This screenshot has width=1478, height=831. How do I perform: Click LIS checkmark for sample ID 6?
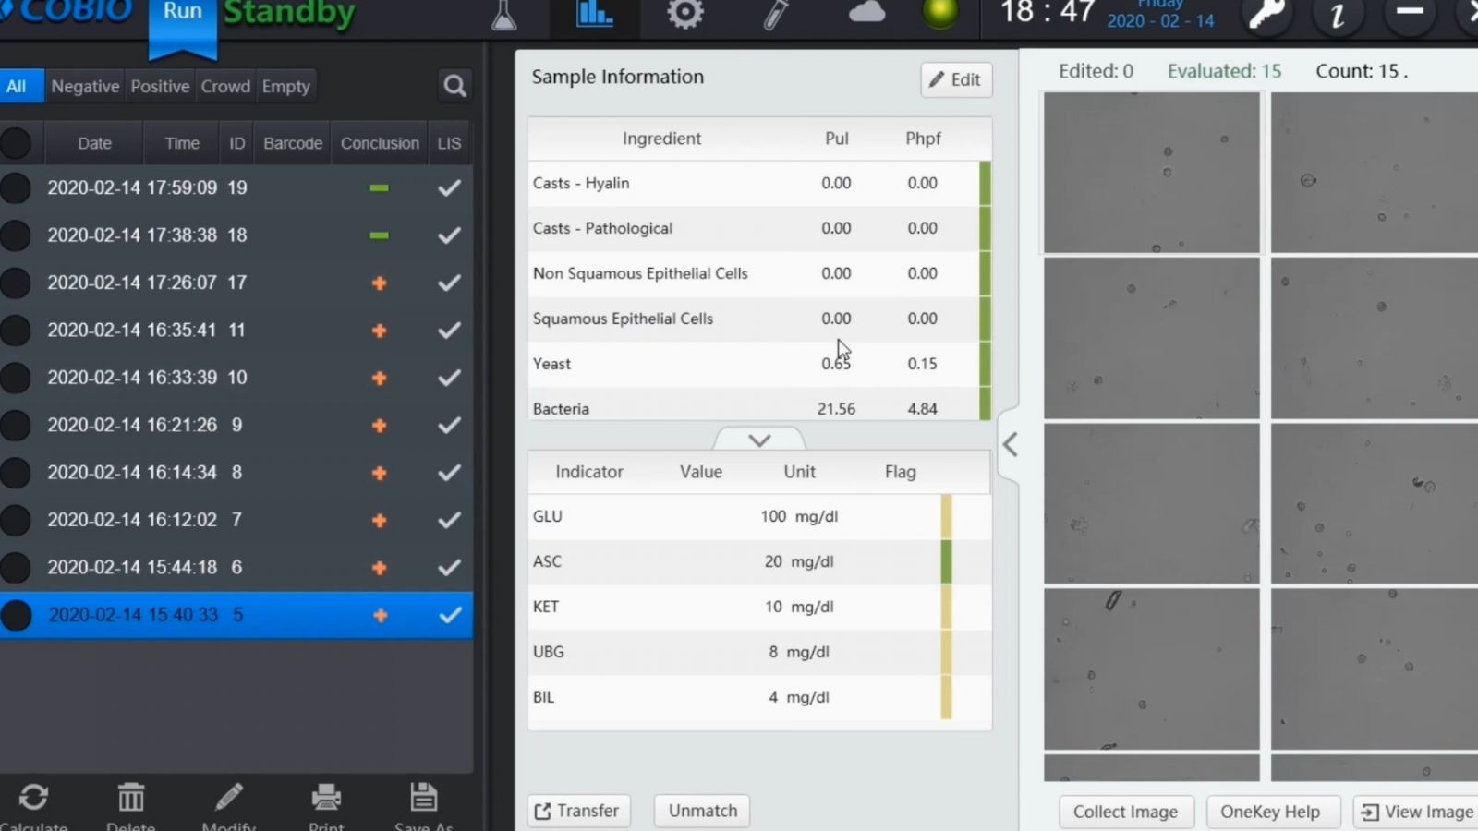[449, 568]
